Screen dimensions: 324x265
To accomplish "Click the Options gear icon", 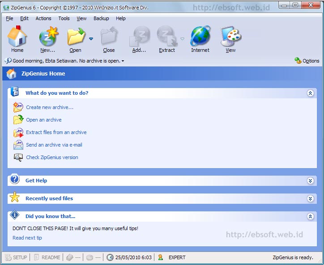I will [x=298, y=60].
